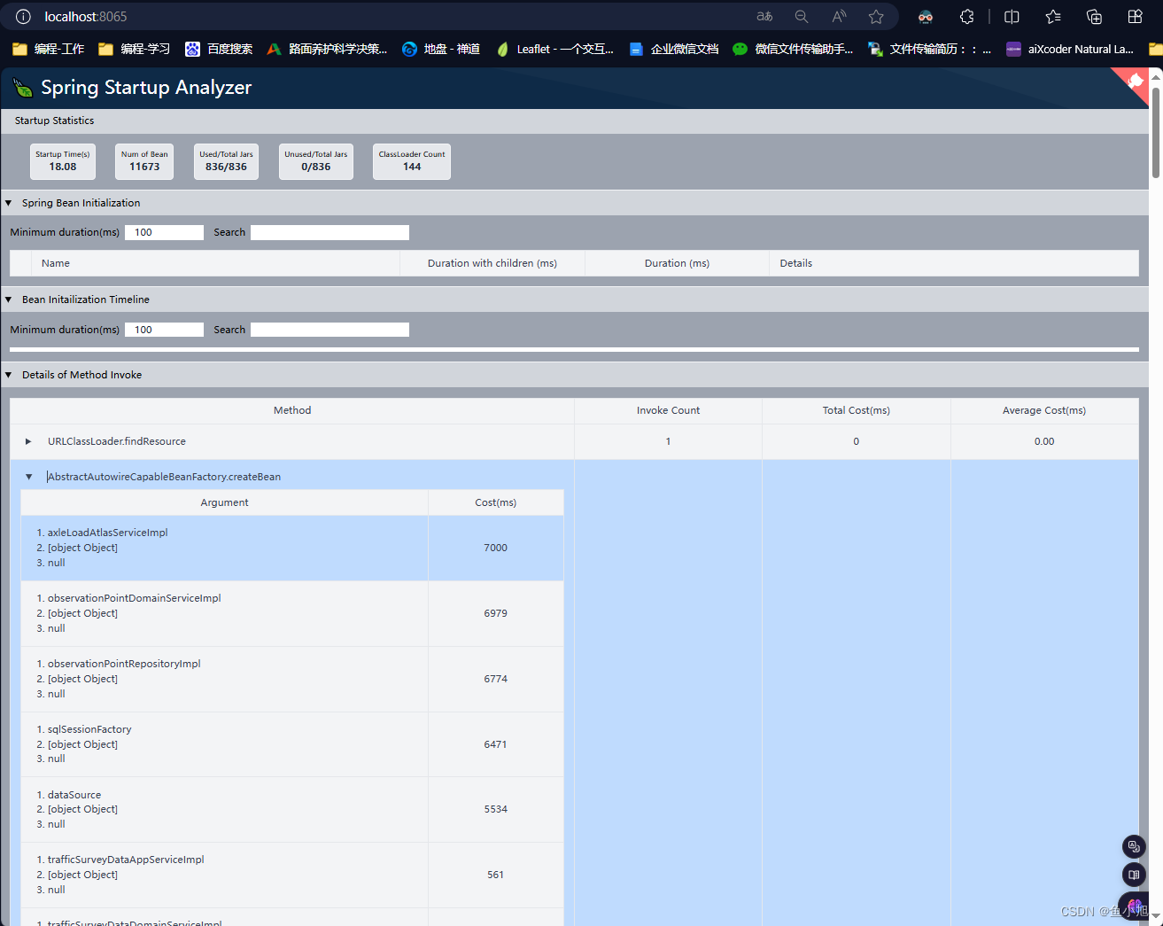Click the site information icon in address bar

point(24,16)
